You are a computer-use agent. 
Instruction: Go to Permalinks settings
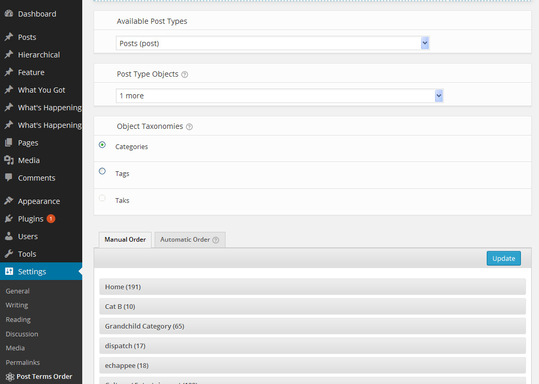23,362
